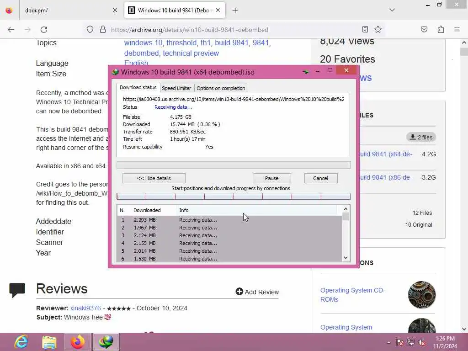468x351 pixels.
Task: Click the Hide details button
Action: (x=154, y=178)
